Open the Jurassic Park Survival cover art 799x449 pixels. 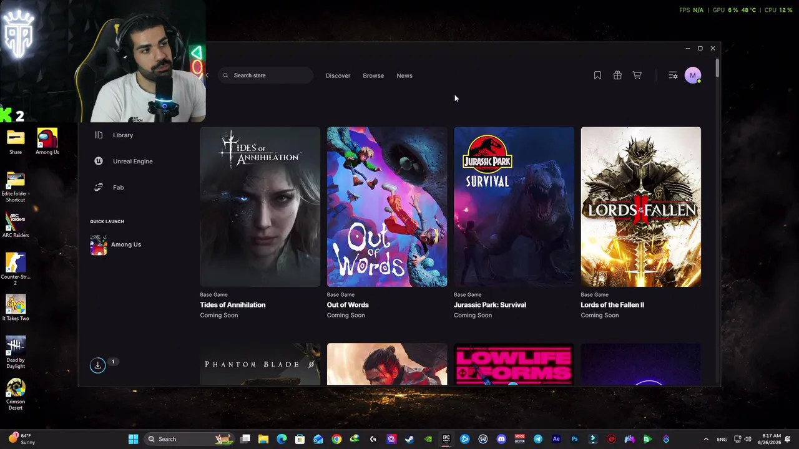(x=514, y=207)
